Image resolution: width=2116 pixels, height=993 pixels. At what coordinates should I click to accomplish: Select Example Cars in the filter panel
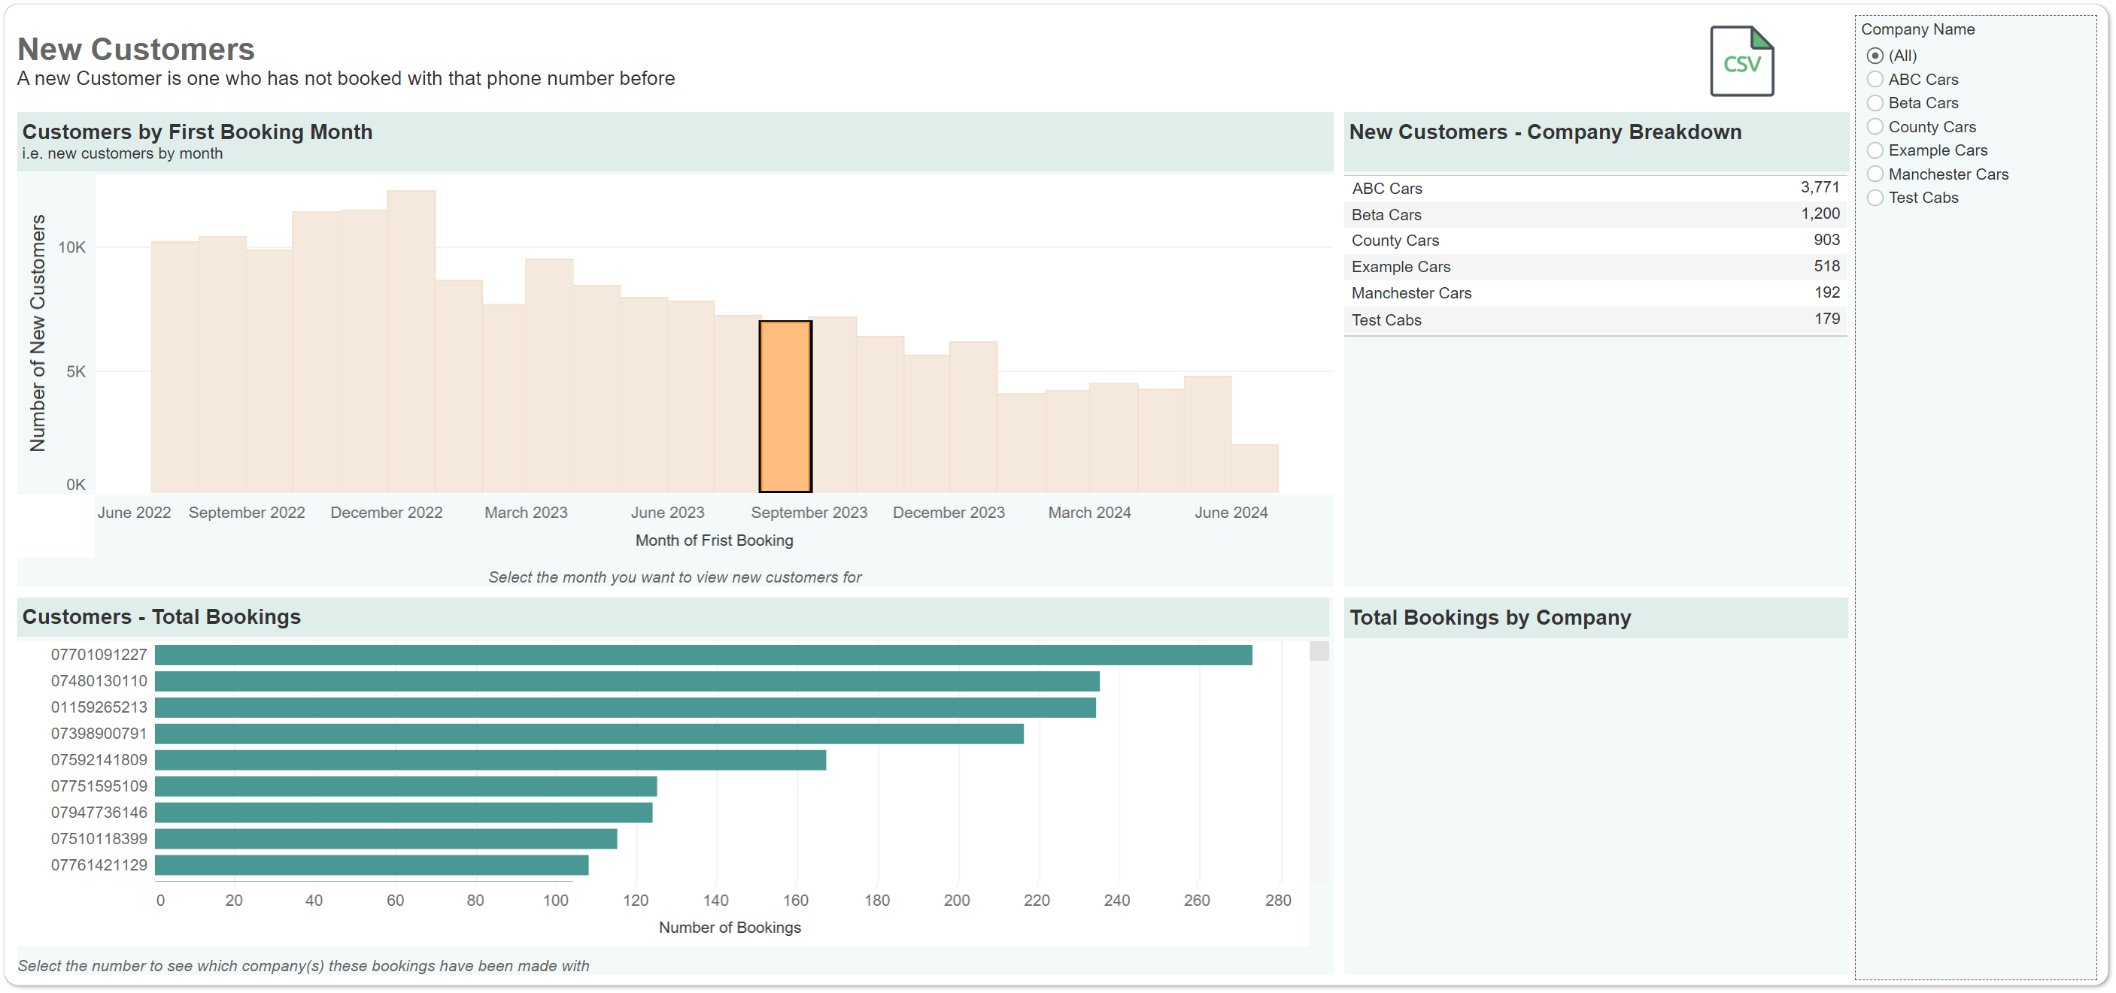tap(1876, 150)
